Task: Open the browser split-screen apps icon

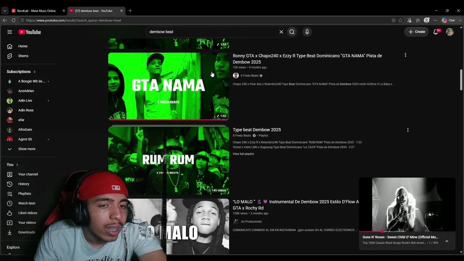Action: coord(394,20)
